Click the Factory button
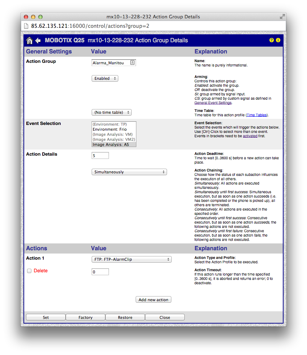The height and width of the screenshot is (355, 307). (x=85, y=317)
